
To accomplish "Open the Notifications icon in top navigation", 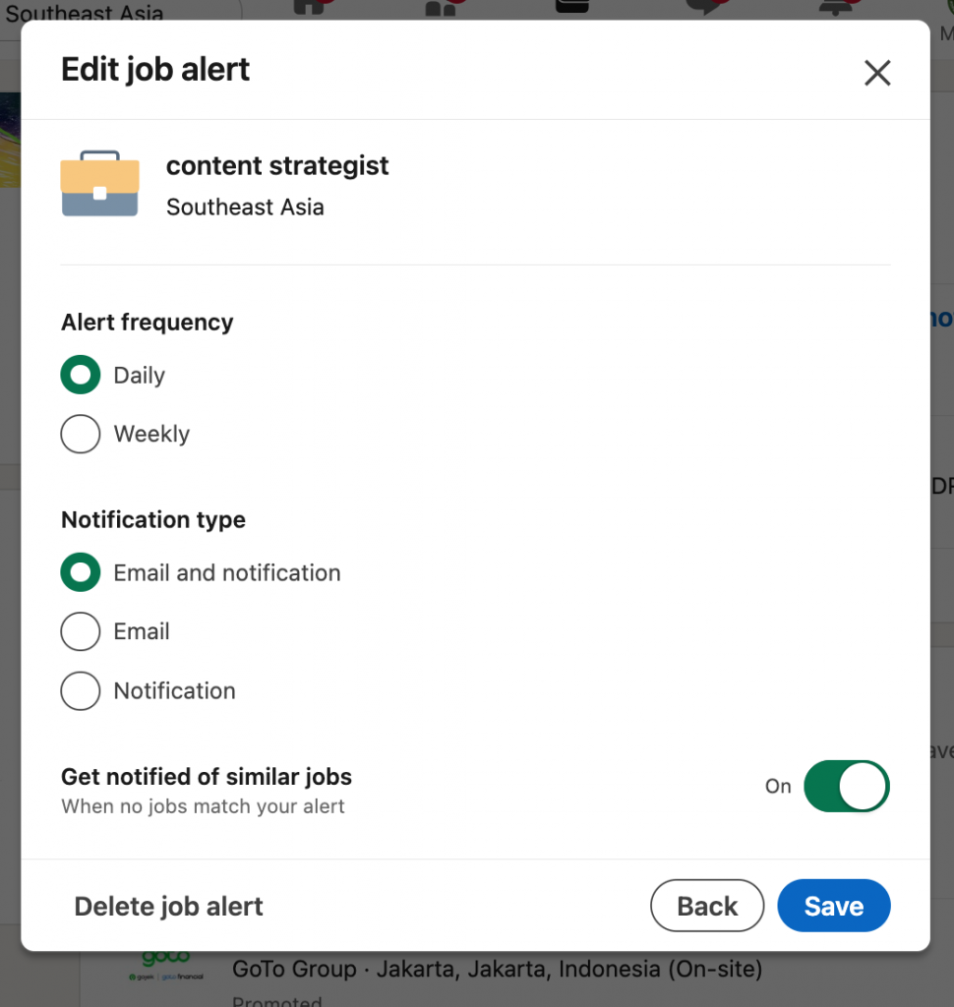I will (x=835, y=8).
